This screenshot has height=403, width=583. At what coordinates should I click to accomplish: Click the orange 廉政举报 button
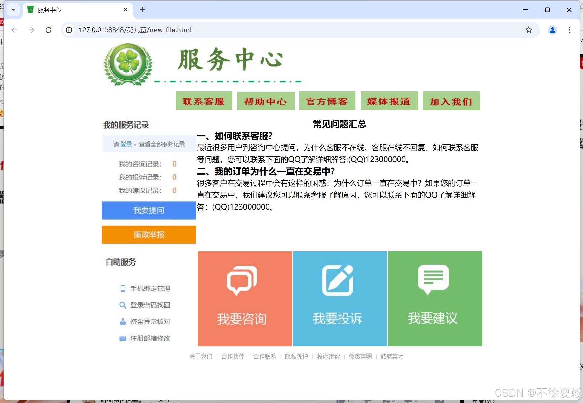click(x=148, y=235)
